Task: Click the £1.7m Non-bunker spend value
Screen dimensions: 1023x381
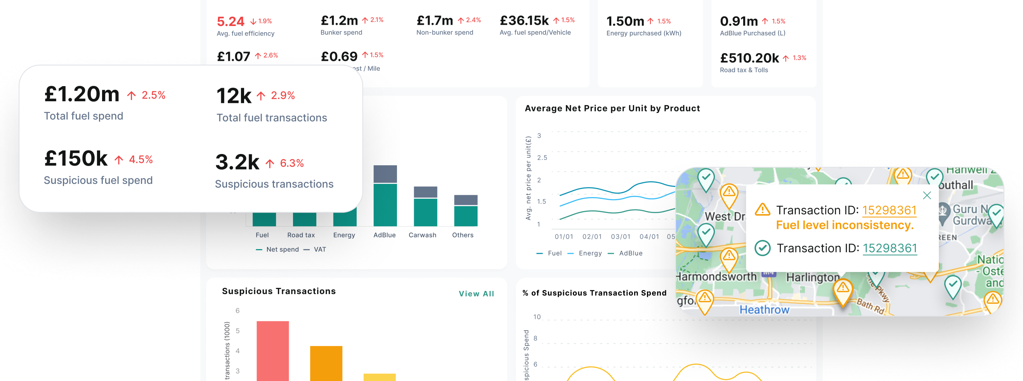Action: click(434, 20)
